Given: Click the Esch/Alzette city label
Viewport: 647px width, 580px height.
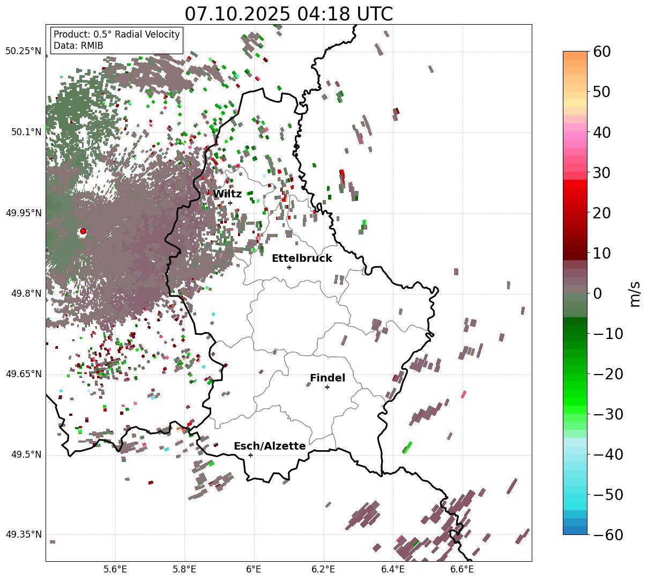Looking at the screenshot, I should tap(270, 446).
